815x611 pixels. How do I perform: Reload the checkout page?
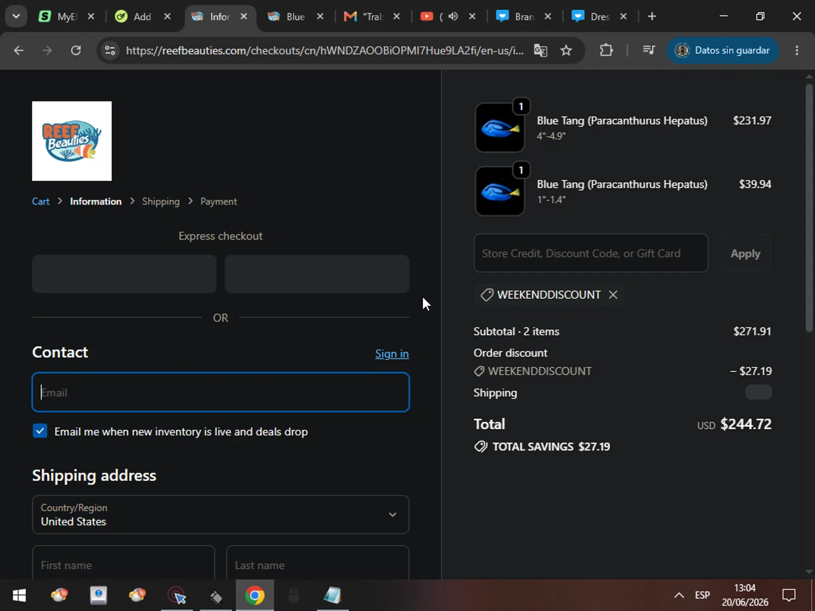point(76,51)
